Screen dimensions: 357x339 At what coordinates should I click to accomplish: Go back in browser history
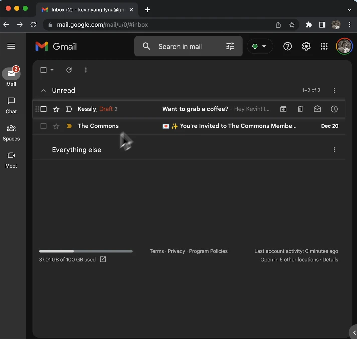coord(6,25)
